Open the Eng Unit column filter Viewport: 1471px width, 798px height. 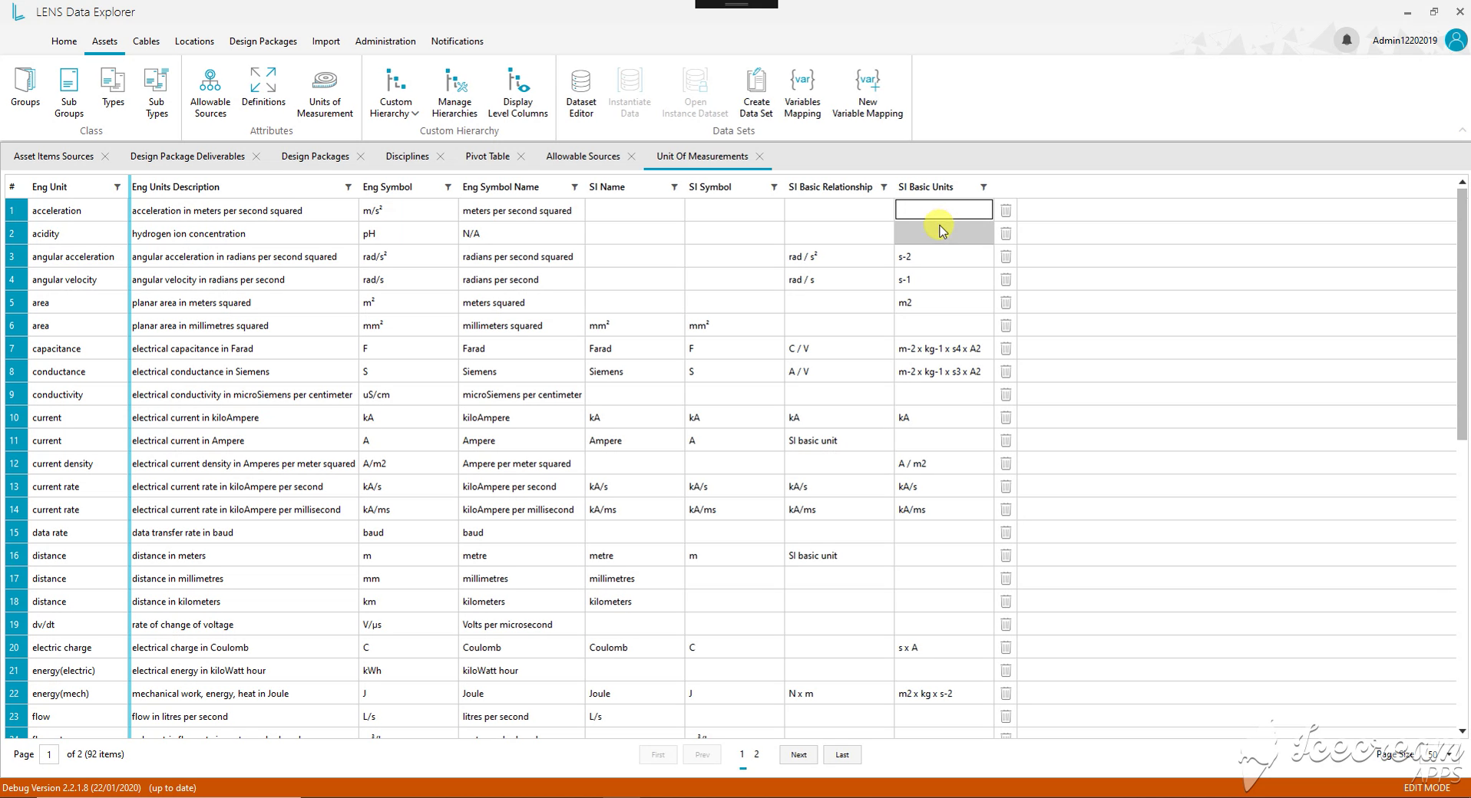[117, 187]
